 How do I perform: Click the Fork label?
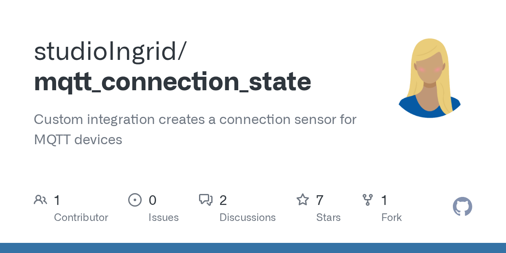click(x=391, y=218)
